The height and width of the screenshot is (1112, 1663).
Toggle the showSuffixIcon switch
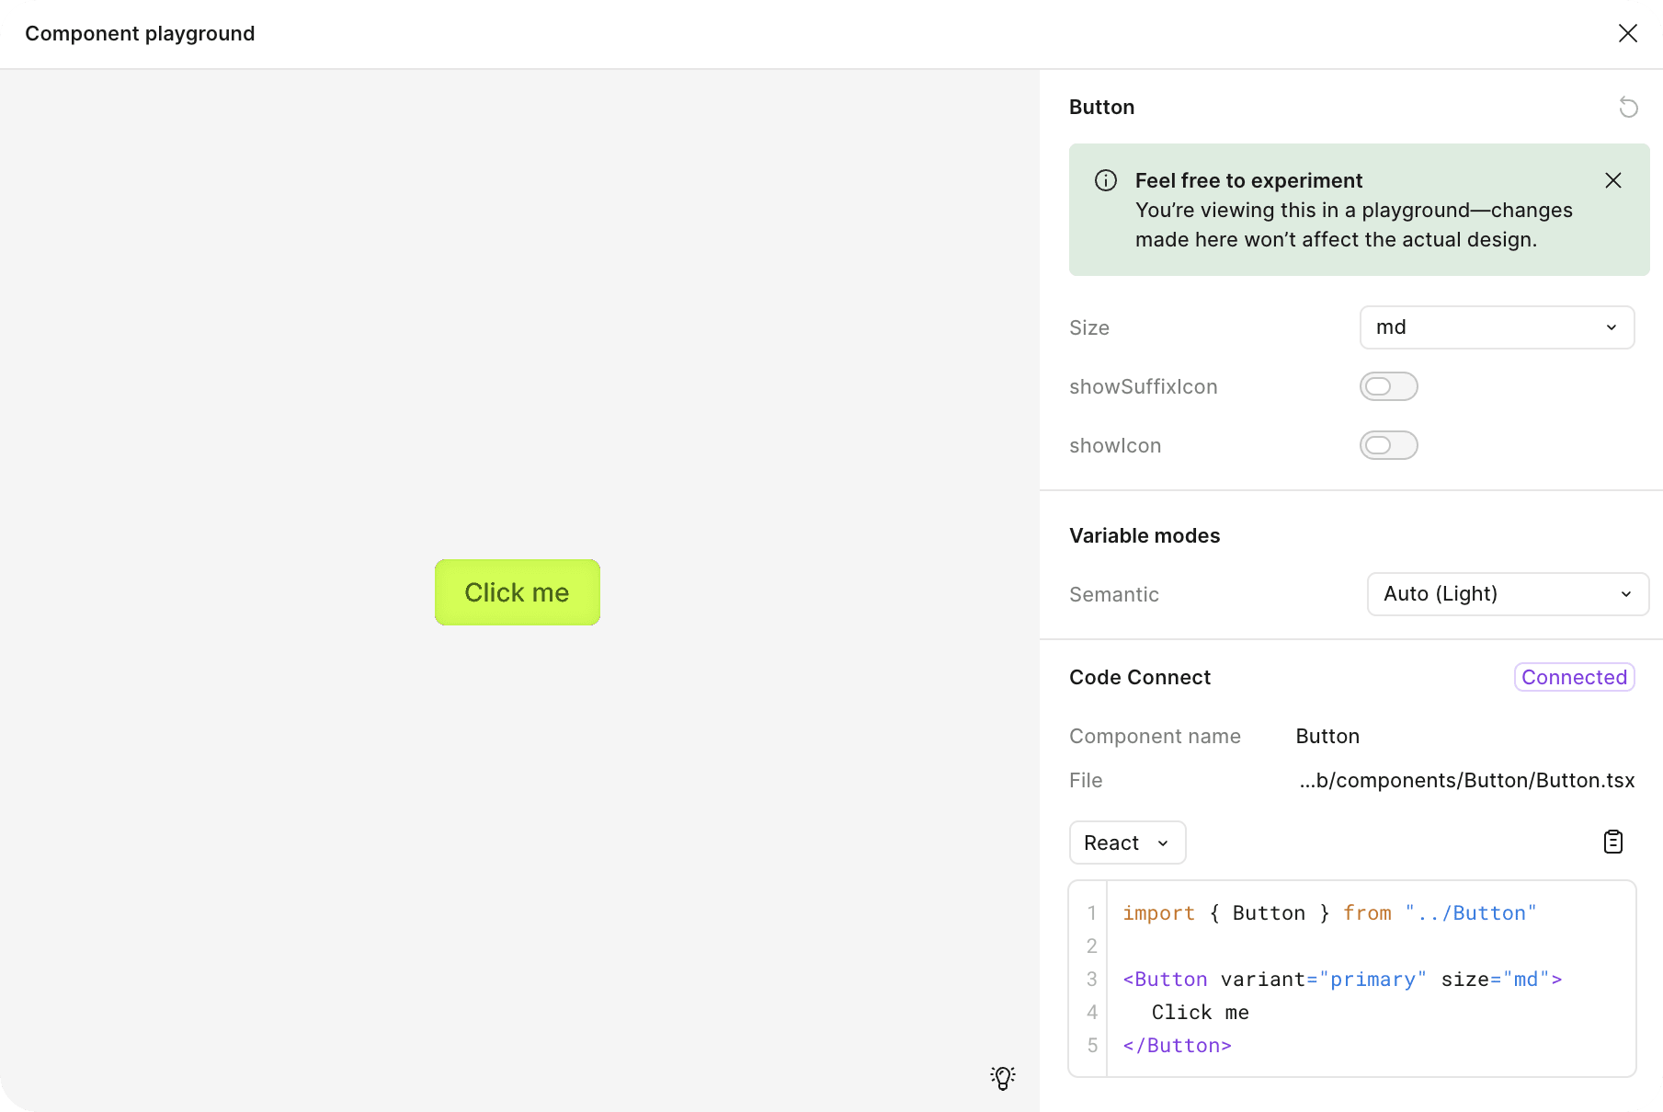[1388, 386]
